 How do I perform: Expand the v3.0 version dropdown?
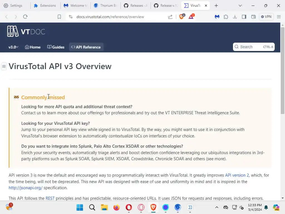(x=13, y=47)
